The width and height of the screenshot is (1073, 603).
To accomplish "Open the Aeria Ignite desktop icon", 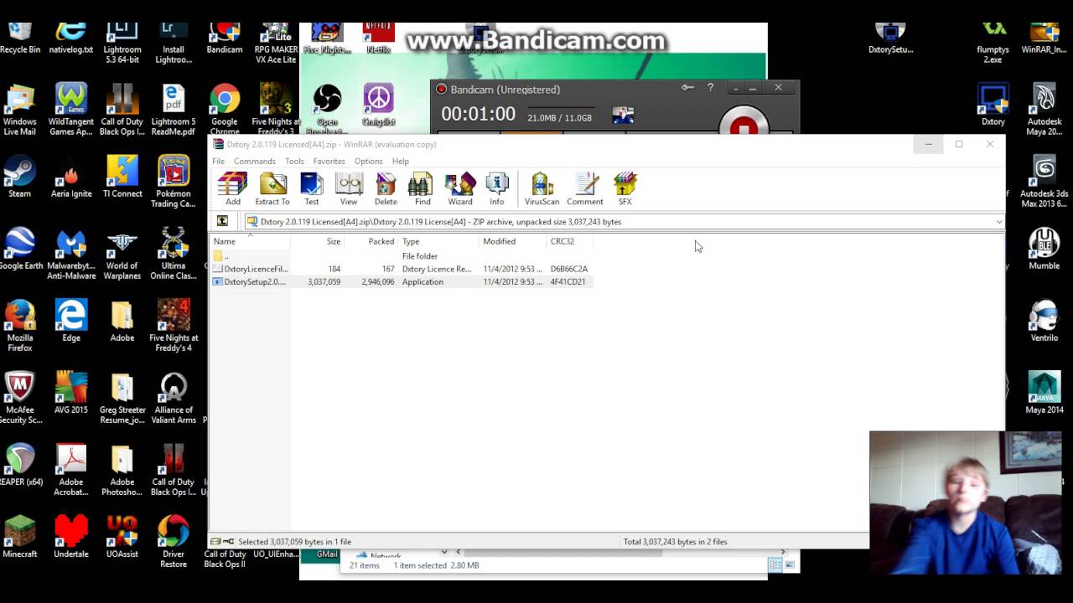I will pos(71,178).
